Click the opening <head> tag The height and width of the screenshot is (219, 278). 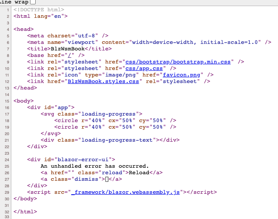pos(23,29)
